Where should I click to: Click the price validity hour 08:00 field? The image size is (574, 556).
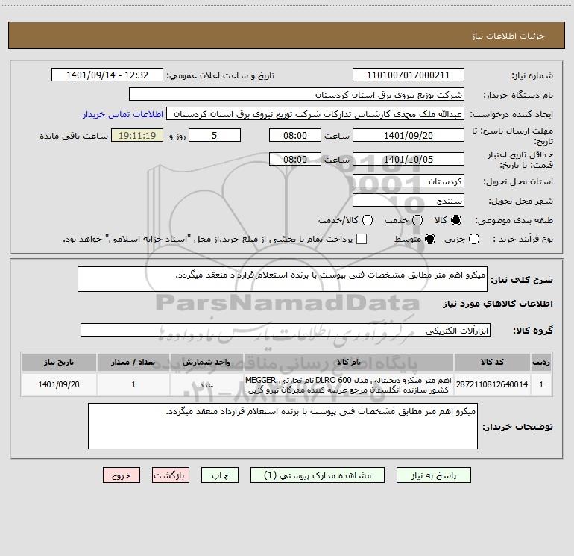pos(295,159)
